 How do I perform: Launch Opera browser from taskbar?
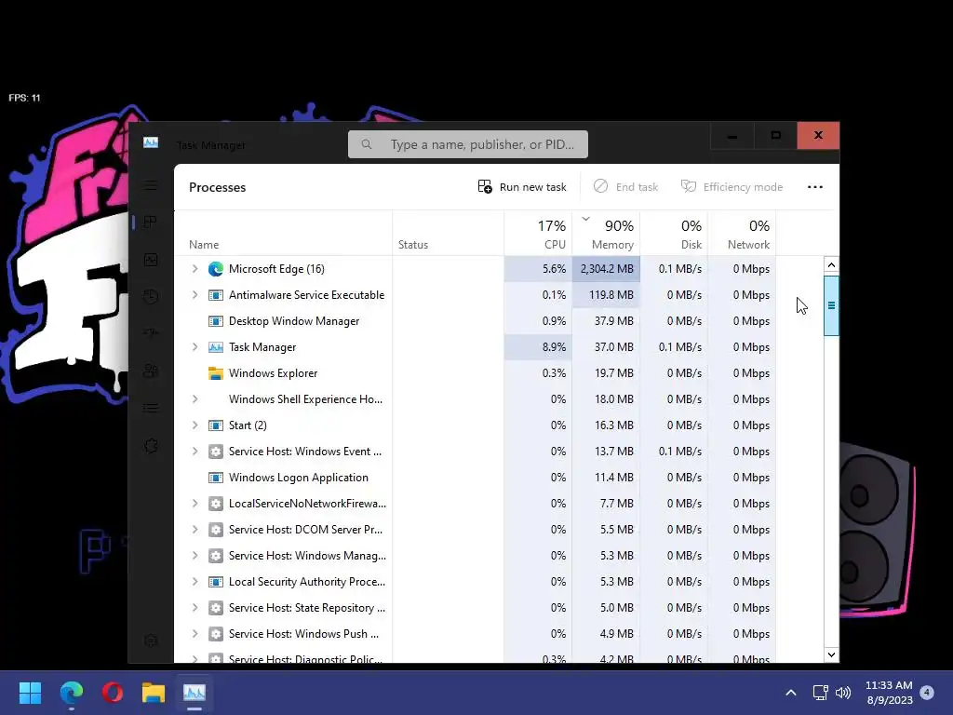[x=113, y=692]
